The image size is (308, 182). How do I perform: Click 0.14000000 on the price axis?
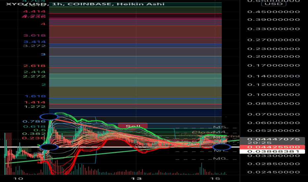(x=274, y=76)
